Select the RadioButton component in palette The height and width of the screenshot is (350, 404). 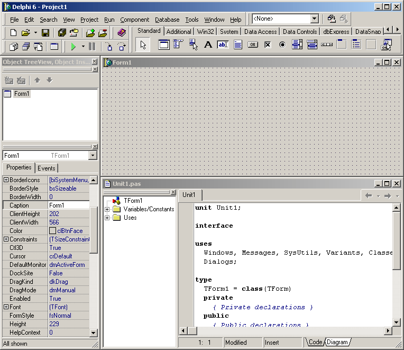click(282, 44)
